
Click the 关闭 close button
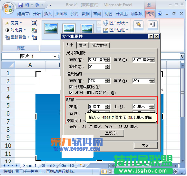[x=146, y=146]
